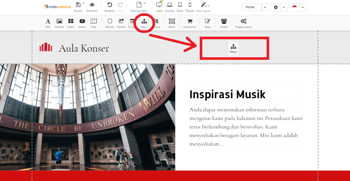
Task: Switch to the Tablet view mode
Action: click(180, 5)
